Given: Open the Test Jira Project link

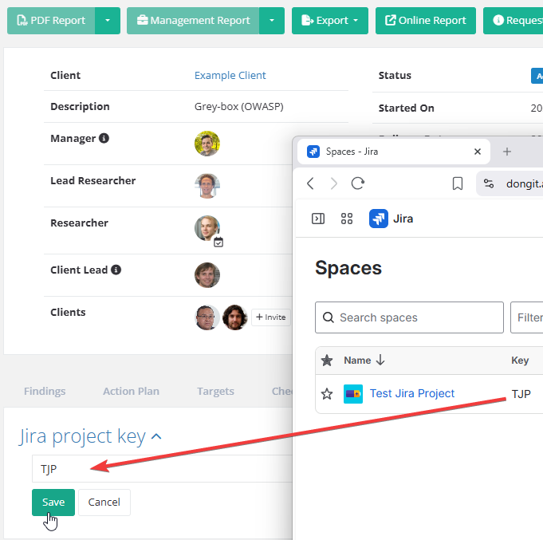Looking at the screenshot, I should [x=412, y=393].
